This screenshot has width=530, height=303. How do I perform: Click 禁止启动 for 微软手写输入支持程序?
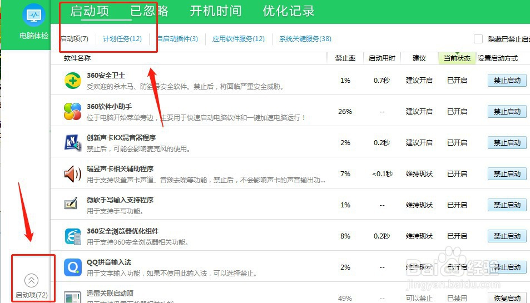coord(507,205)
